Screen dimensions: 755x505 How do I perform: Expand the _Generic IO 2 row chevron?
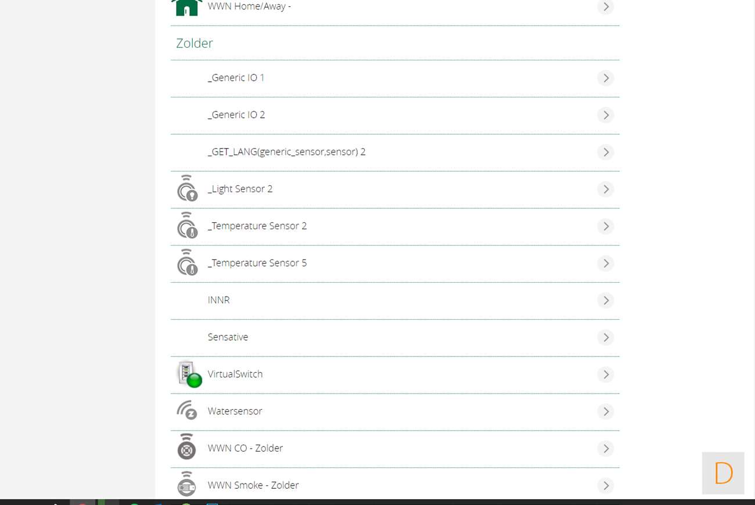point(605,115)
